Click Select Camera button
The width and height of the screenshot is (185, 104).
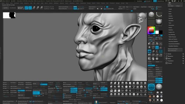tap(96, 7)
